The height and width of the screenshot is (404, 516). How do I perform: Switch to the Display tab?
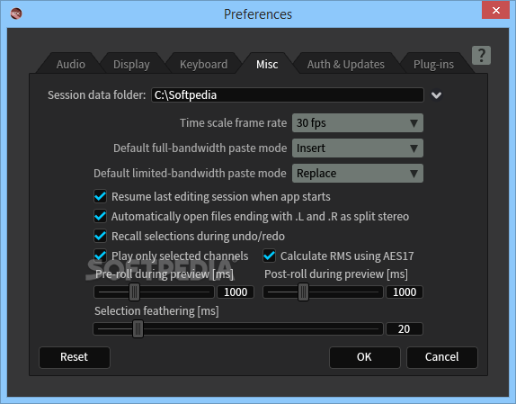click(131, 64)
